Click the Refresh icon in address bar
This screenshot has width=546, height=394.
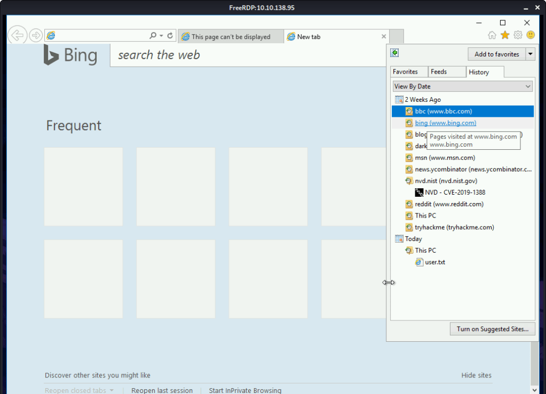click(170, 36)
